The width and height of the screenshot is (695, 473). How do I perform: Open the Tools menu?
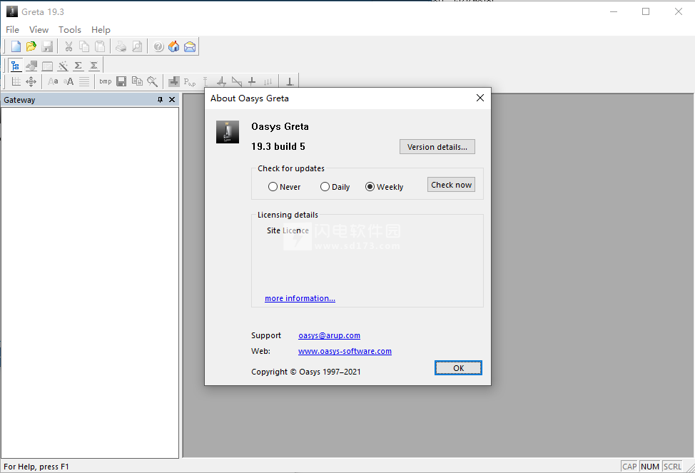70,30
